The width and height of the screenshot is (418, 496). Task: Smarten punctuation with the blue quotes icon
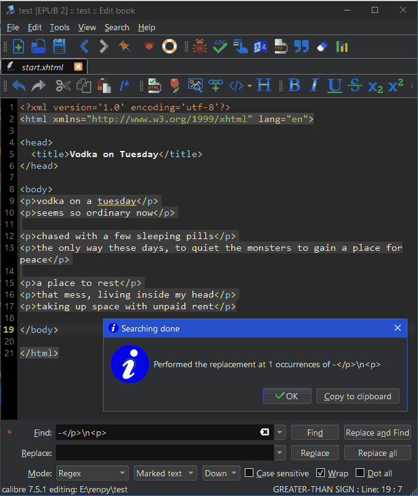tap(301, 46)
